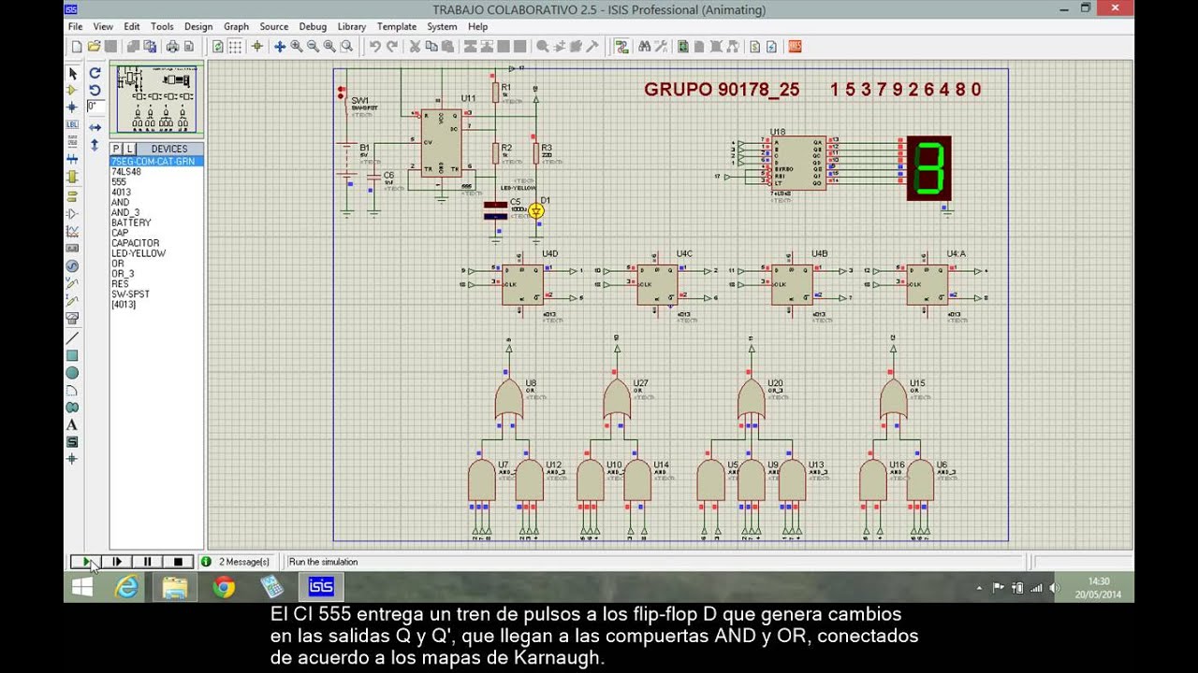1198x673 pixels.
Task: Click the rotation angle input field
Action: click(x=95, y=107)
